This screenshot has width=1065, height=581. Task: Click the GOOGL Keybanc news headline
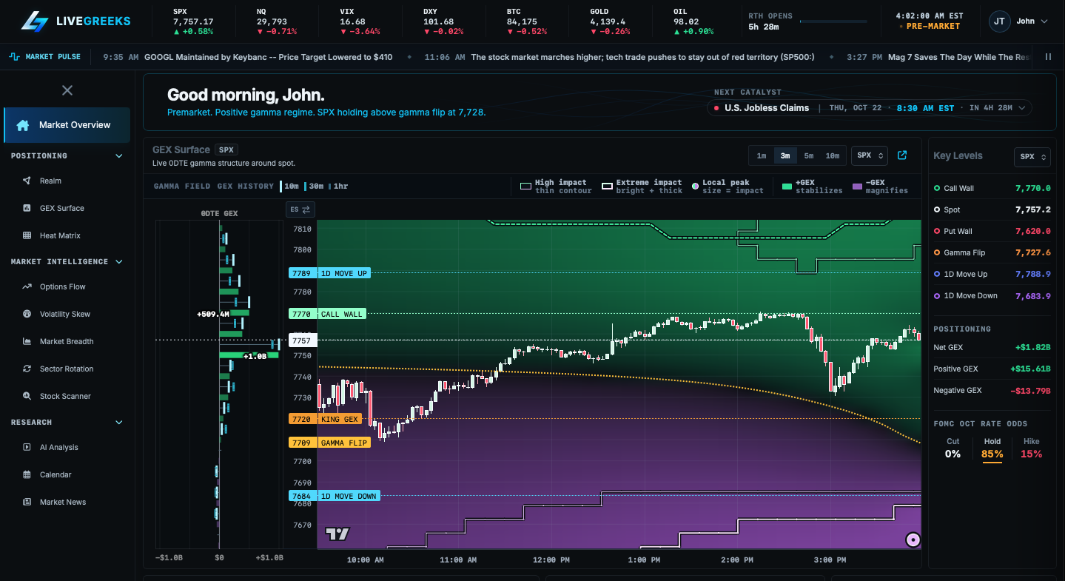pyautogui.click(x=269, y=57)
